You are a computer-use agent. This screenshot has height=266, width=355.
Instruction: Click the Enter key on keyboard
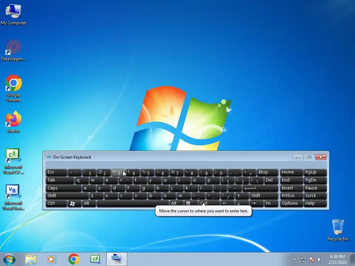[x=260, y=188]
